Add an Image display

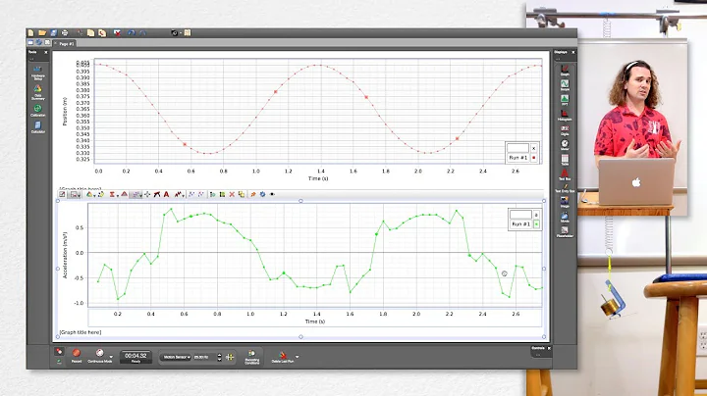(565, 203)
